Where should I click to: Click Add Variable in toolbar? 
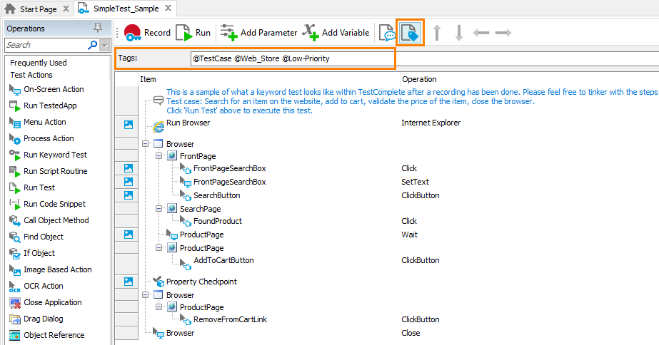click(x=336, y=33)
